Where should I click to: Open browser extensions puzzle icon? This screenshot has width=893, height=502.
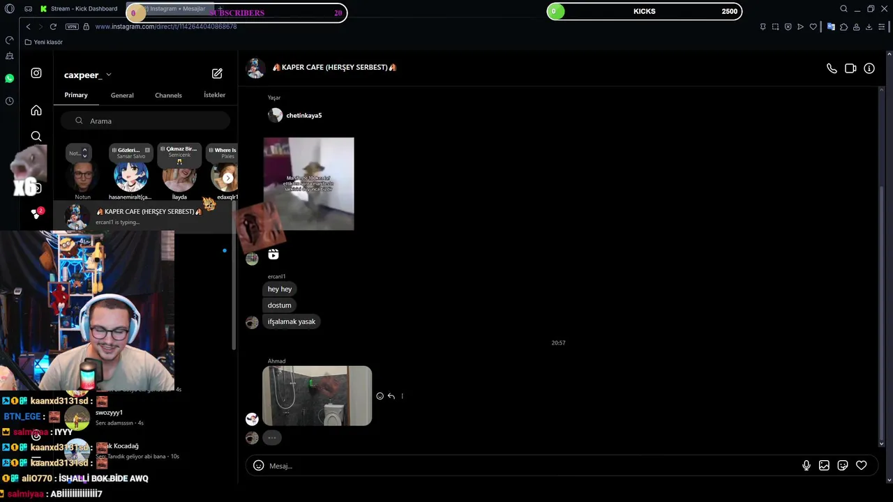coord(843,26)
